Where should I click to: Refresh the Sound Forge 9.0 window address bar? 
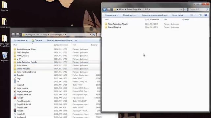point(94,35)
